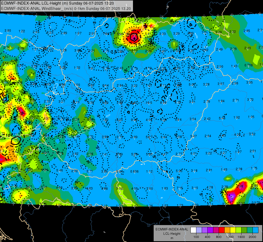The image size is (263, 242).
Task: Click the dark green legend swatch
Action: click(x=244, y=230)
